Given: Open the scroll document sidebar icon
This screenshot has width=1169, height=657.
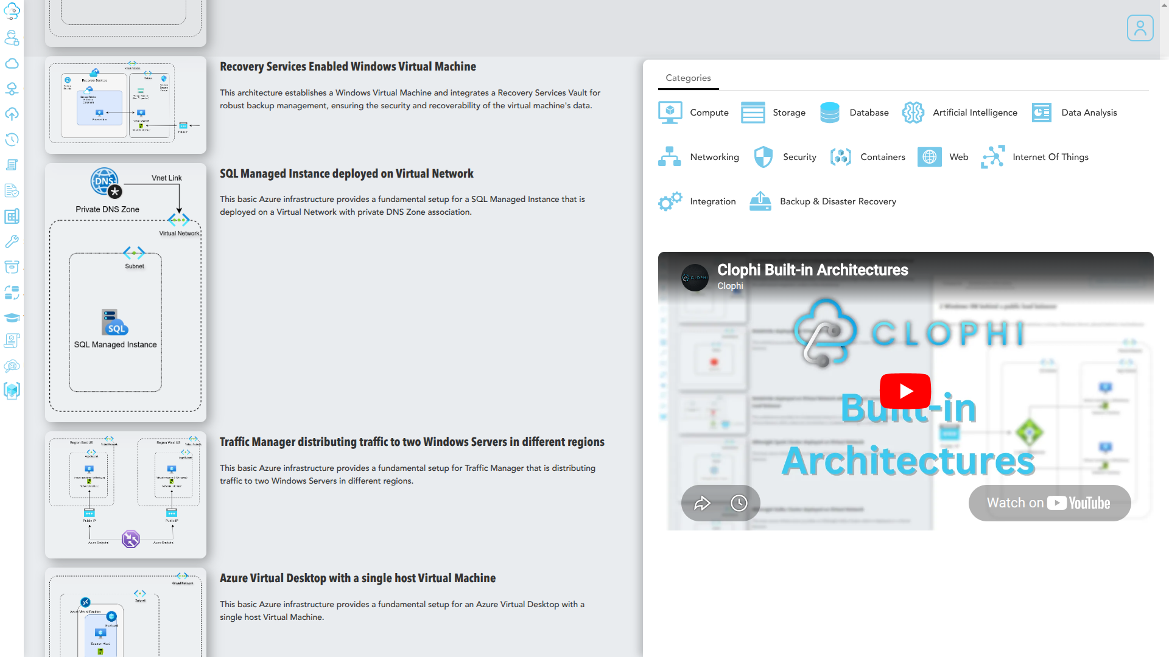Looking at the screenshot, I should coord(12,165).
